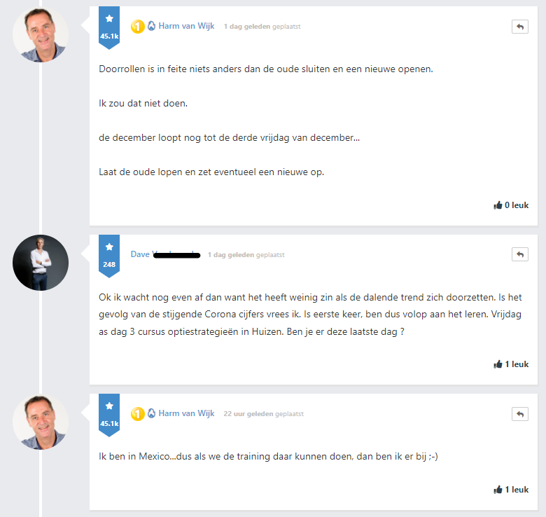This screenshot has width=546, height=517.
Task: Click 45.1k star badge on Doorrollen post
Action: pyautogui.click(x=109, y=27)
